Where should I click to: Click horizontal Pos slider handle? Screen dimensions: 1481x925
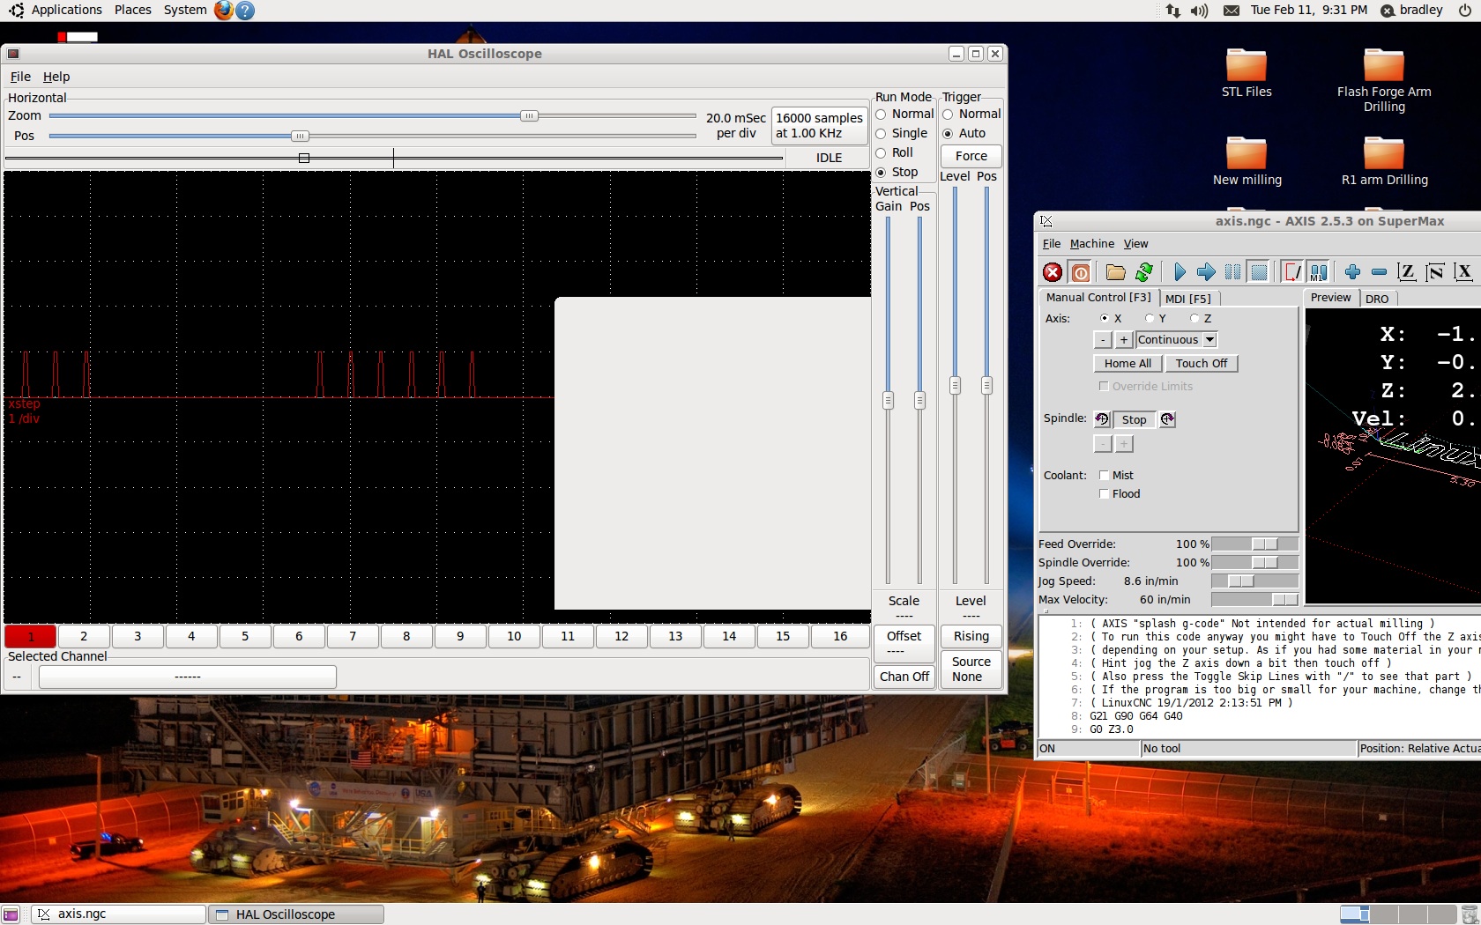pyautogui.click(x=300, y=137)
